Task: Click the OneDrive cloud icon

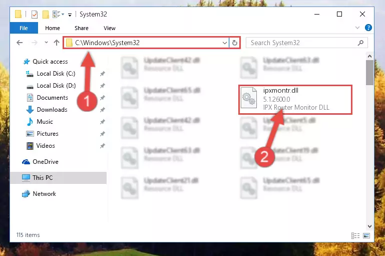Action: (26, 162)
